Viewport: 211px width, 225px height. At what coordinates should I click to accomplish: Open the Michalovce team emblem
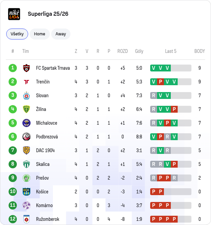coord(26,123)
